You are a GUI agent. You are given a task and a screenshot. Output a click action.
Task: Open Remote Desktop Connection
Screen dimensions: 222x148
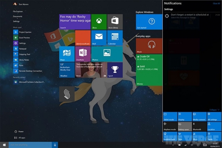(x=28, y=71)
